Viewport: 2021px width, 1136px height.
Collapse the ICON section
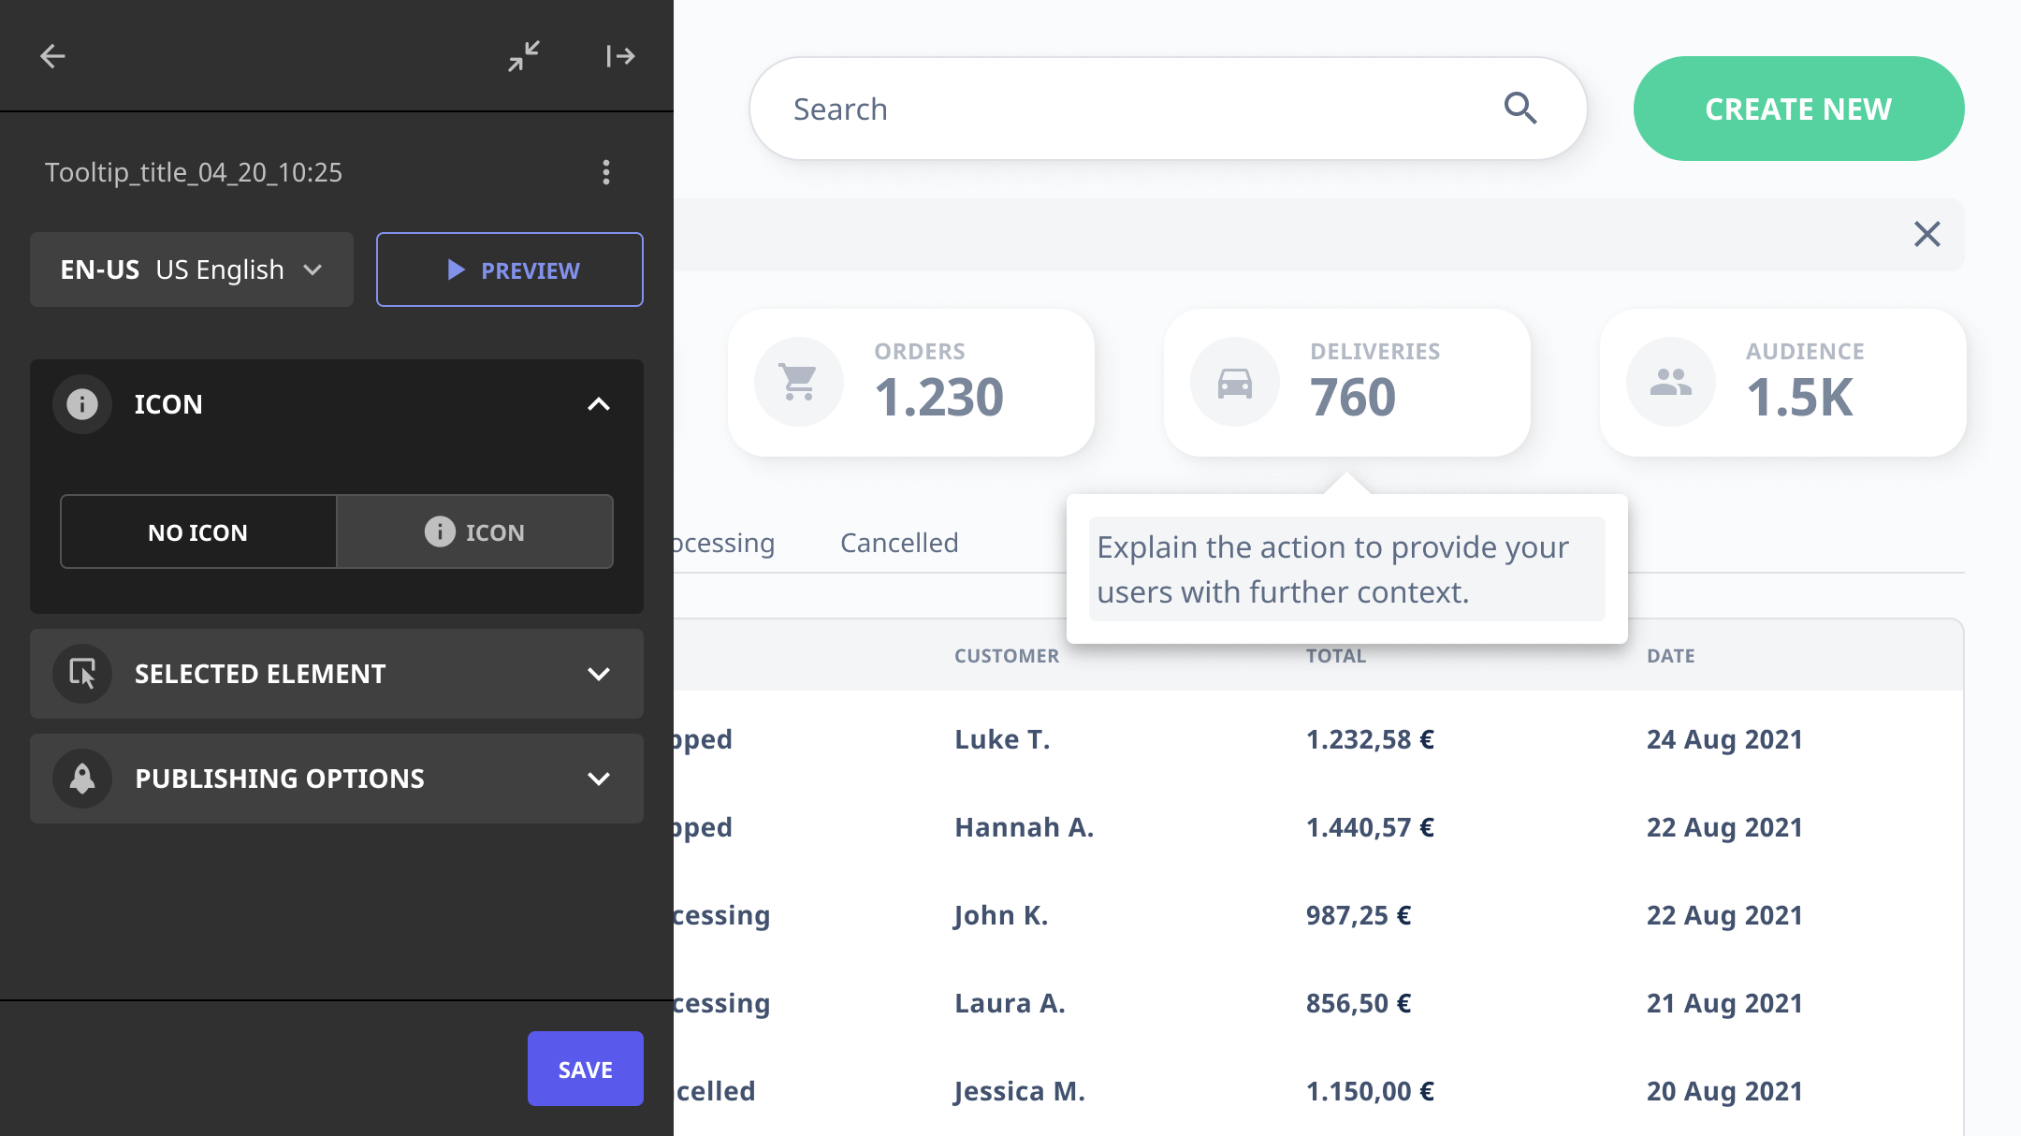[x=600, y=404]
